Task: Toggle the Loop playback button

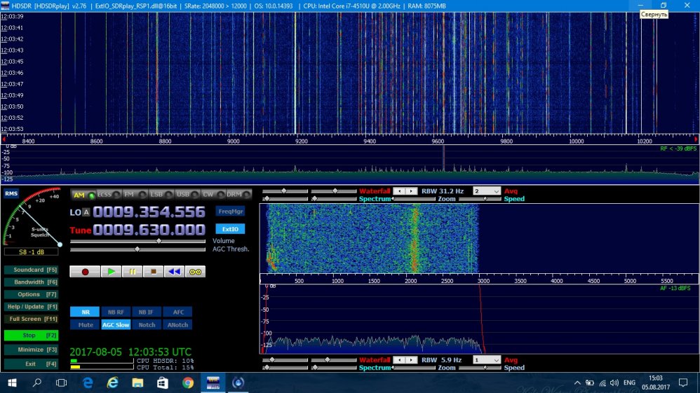Action: click(196, 272)
